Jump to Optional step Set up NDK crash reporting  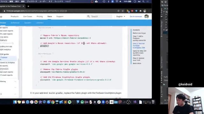click(140, 53)
